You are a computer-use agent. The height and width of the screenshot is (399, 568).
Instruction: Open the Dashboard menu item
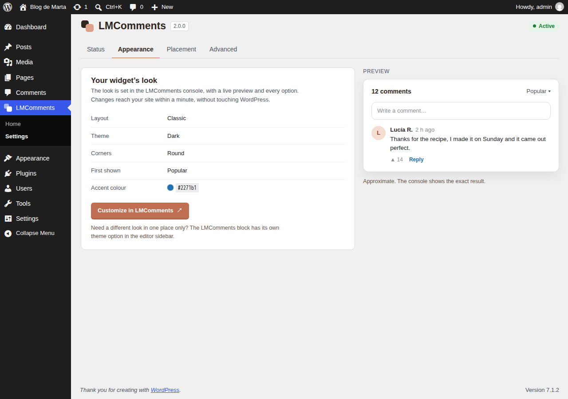[35, 27]
